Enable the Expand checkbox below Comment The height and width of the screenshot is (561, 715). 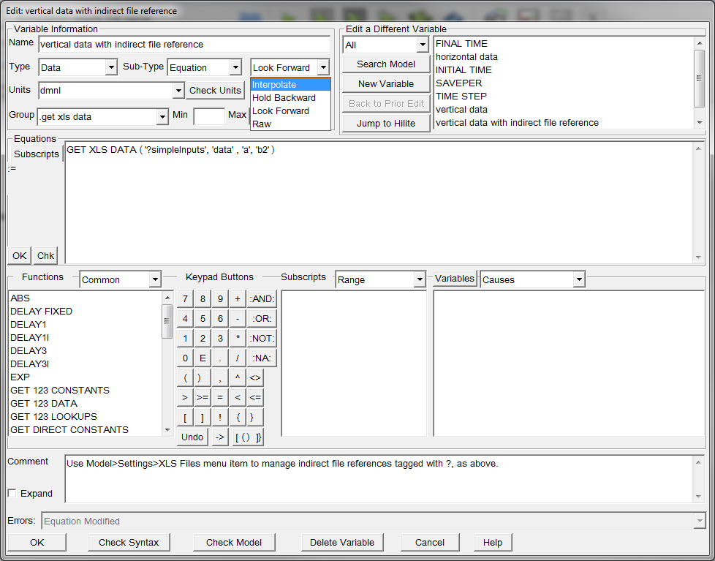coord(12,493)
